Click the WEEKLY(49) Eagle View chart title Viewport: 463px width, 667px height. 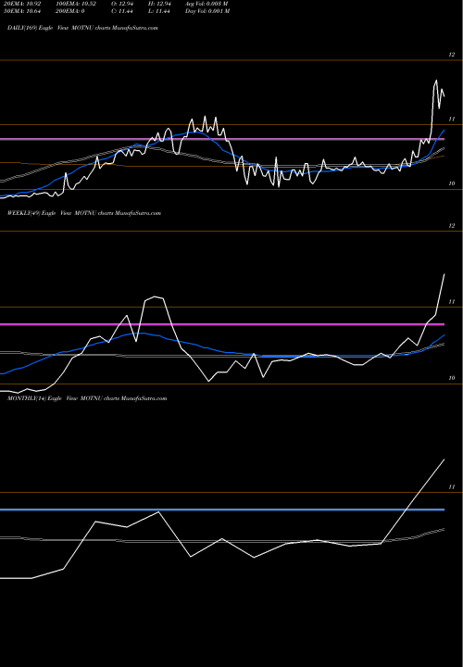pos(84,213)
